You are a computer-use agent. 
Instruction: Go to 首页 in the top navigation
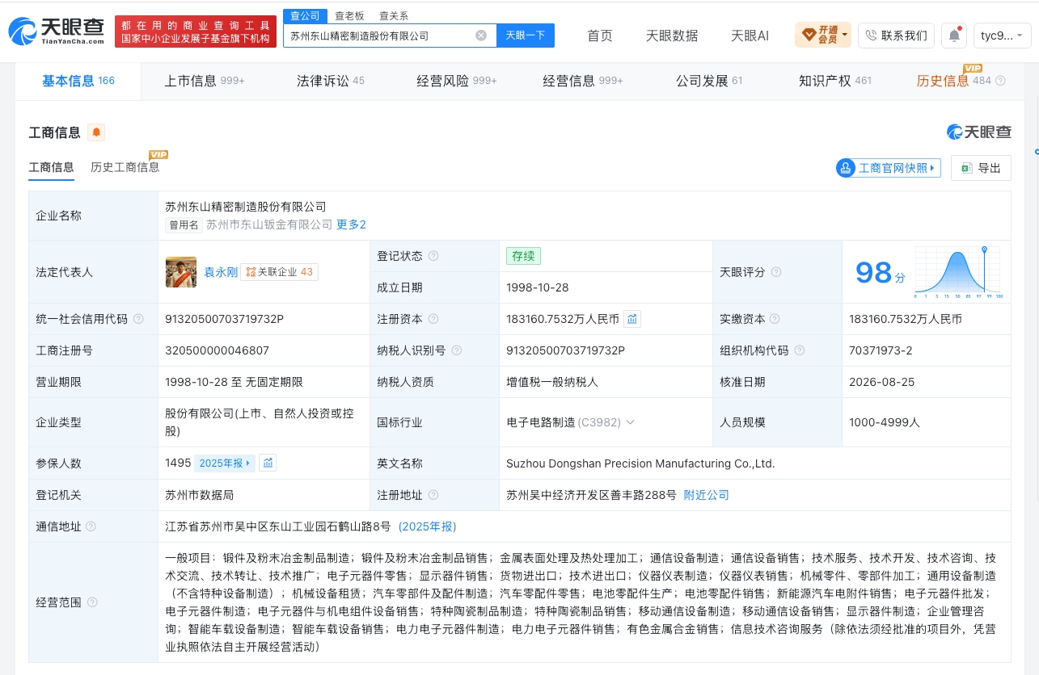tap(600, 36)
